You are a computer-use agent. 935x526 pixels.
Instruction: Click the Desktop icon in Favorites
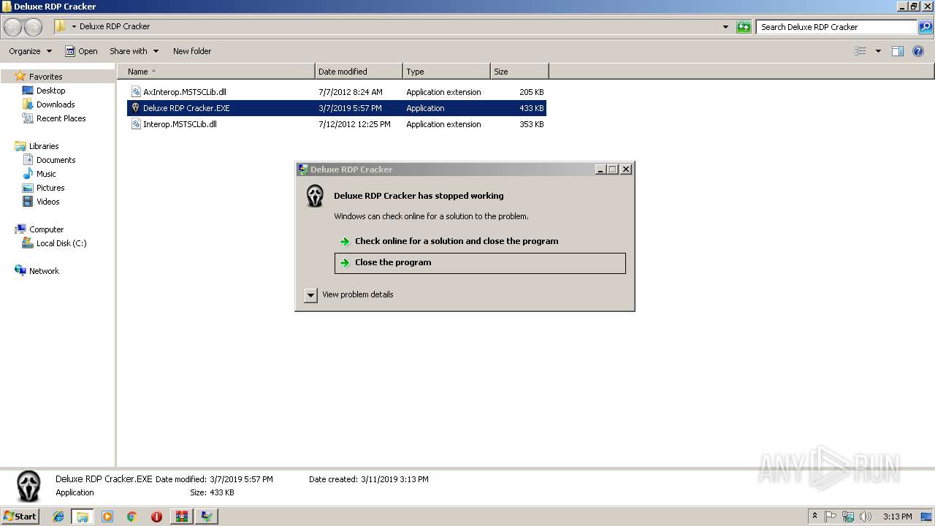click(28, 91)
